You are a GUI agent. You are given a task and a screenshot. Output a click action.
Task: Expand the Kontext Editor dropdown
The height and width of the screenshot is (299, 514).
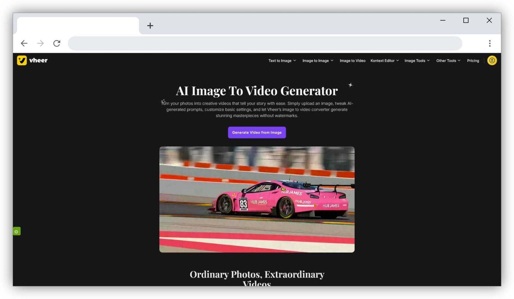coord(384,61)
